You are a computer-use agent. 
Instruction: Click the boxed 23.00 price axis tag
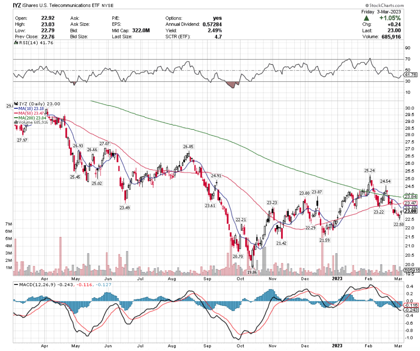(x=411, y=211)
